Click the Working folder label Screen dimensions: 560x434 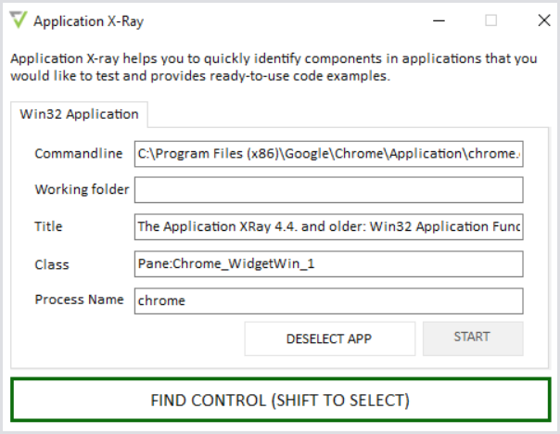(82, 189)
